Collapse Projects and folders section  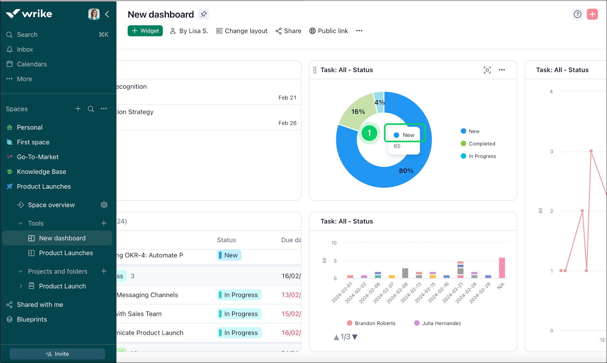tap(21, 271)
